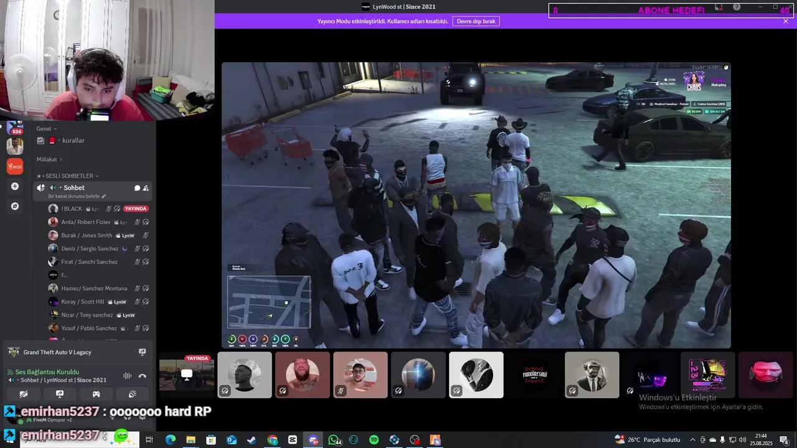Open the Sohbet / LynWood st channel link
797x448 pixels.
60,380
